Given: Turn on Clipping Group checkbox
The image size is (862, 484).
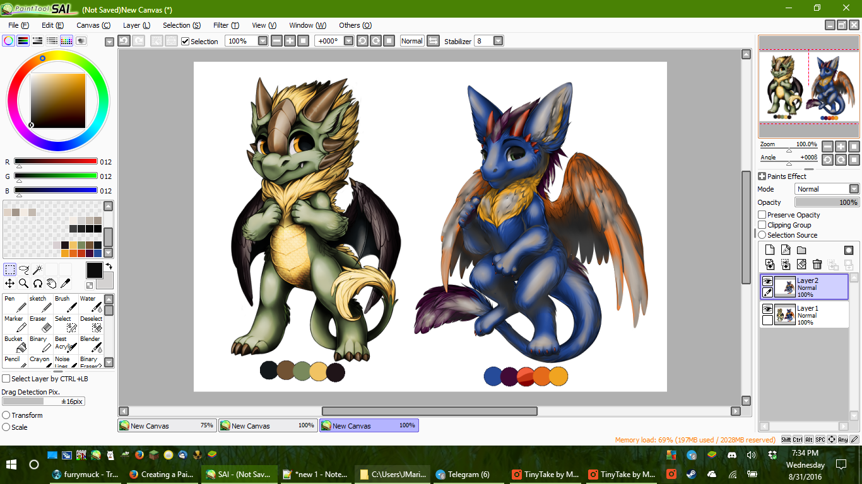Looking at the screenshot, I should coord(762,225).
